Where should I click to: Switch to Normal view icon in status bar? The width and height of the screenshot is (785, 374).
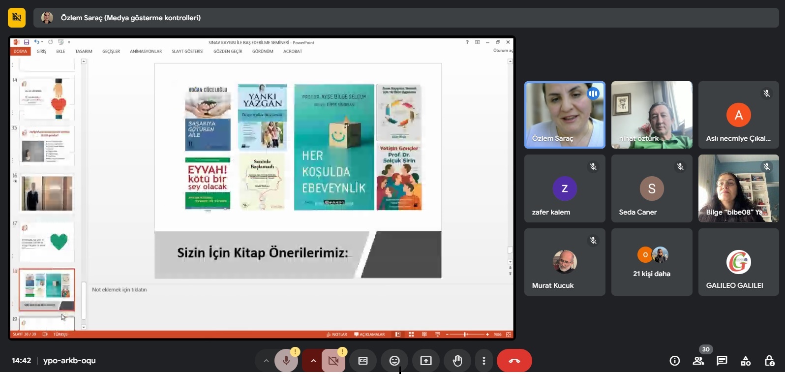tap(398, 335)
